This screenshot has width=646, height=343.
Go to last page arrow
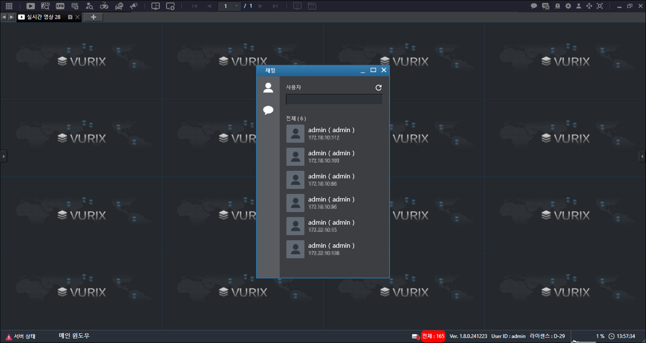coord(275,6)
